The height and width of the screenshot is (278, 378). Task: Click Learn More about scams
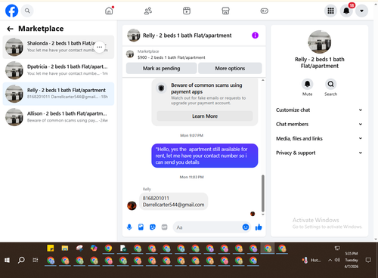(x=205, y=116)
